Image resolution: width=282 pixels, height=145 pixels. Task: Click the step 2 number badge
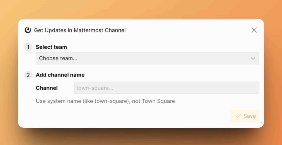(28, 75)
